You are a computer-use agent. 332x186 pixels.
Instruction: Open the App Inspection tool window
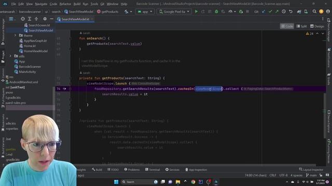(196, 169)
